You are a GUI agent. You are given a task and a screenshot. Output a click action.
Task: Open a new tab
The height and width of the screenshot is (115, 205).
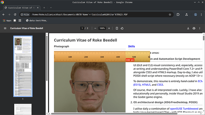(44, 8)
